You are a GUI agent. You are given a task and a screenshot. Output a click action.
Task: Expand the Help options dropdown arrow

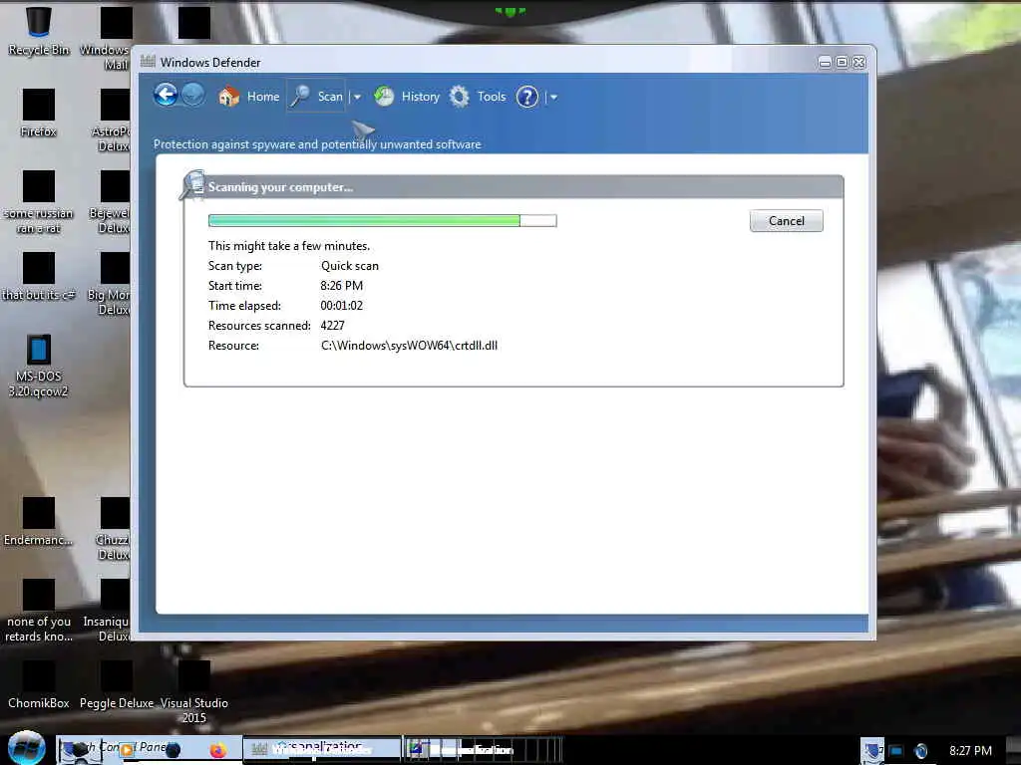coord(553,98)
